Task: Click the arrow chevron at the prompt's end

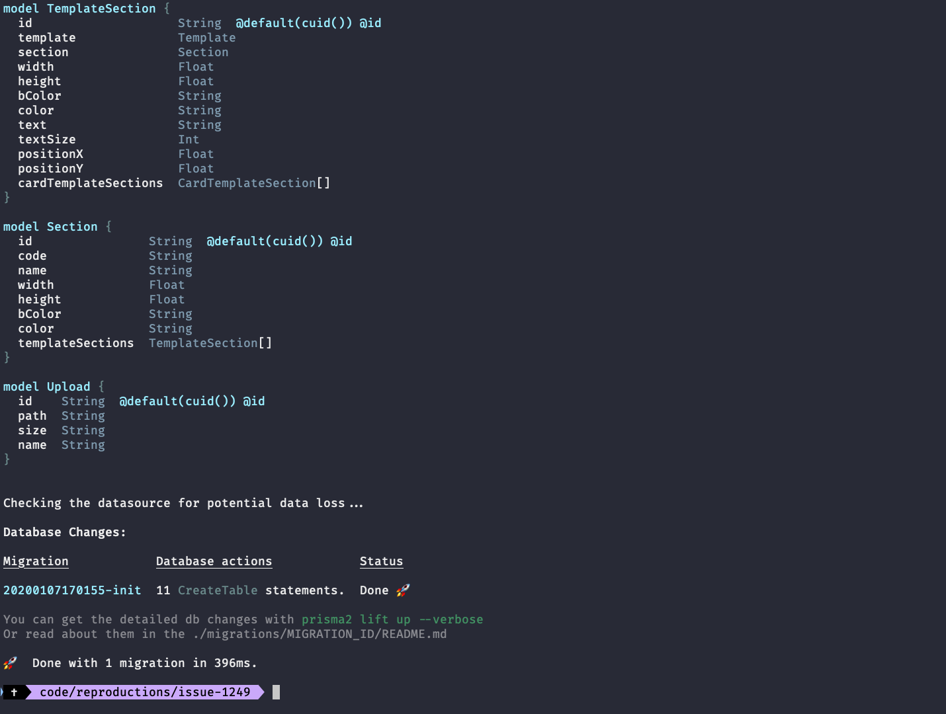Action: pos(257,692)
